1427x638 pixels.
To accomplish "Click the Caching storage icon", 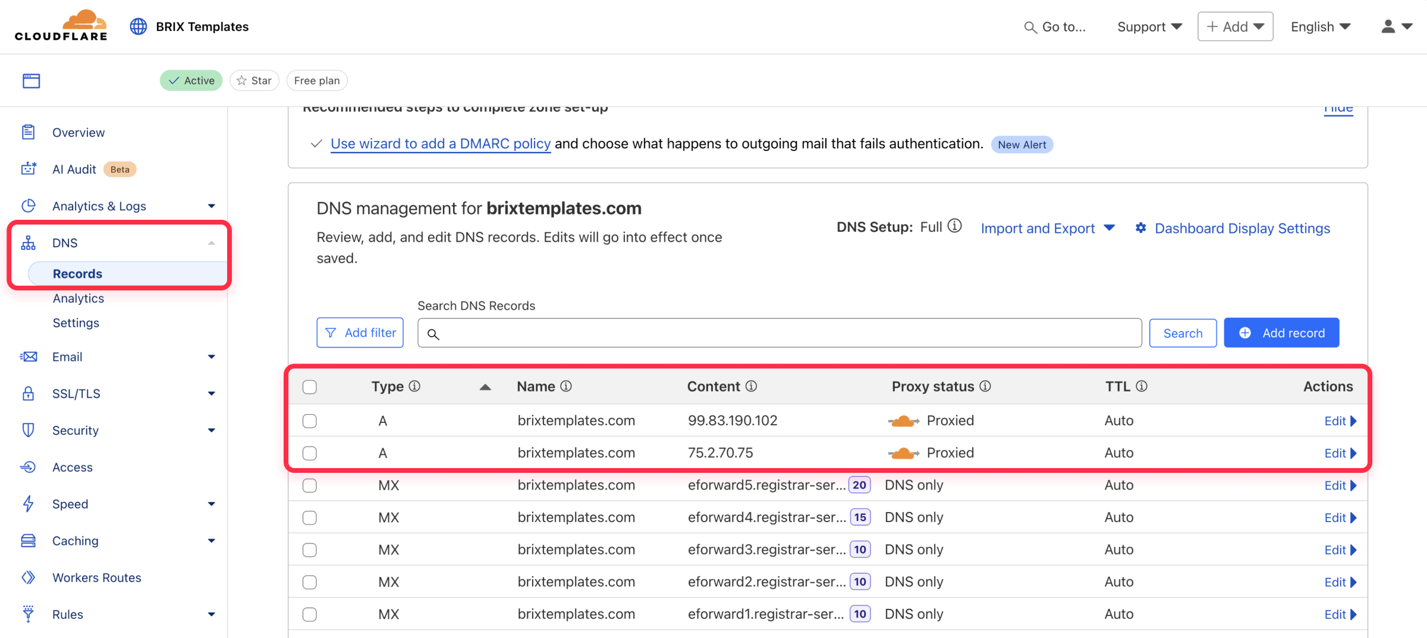I will (29, 541).
